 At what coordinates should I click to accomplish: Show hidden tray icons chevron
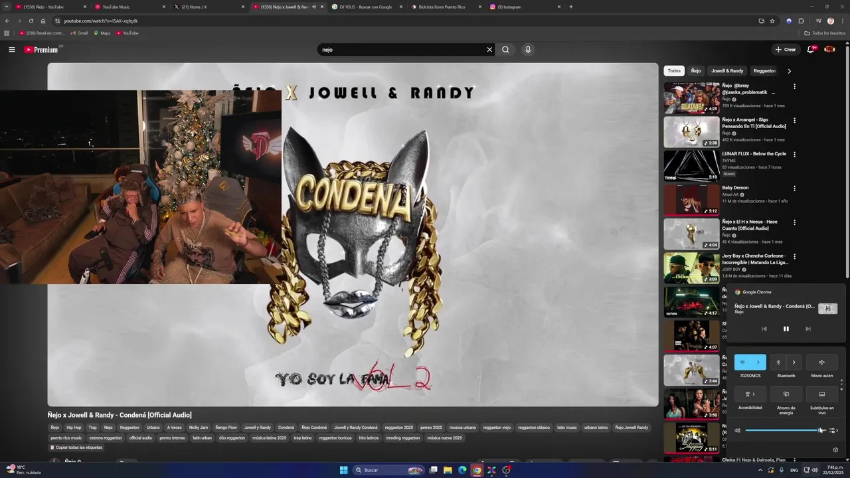tap(760, 470)
